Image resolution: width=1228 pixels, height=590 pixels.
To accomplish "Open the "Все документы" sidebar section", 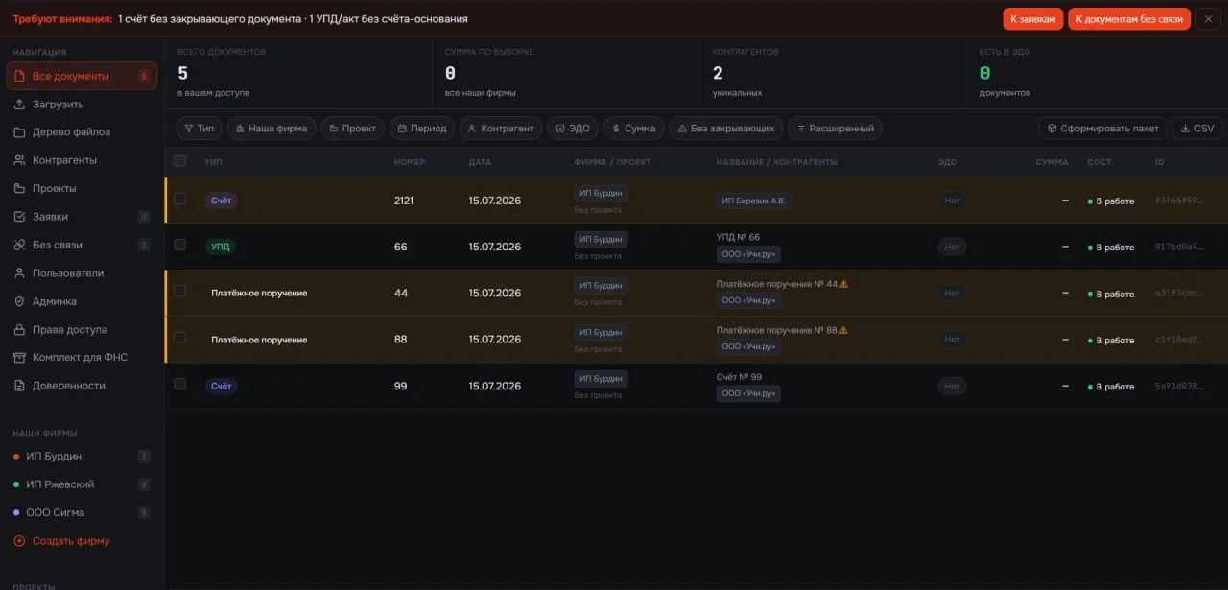I will tap(82, 76).
